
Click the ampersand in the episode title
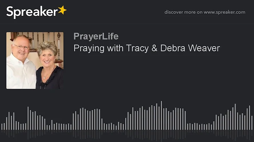[155, 48]
